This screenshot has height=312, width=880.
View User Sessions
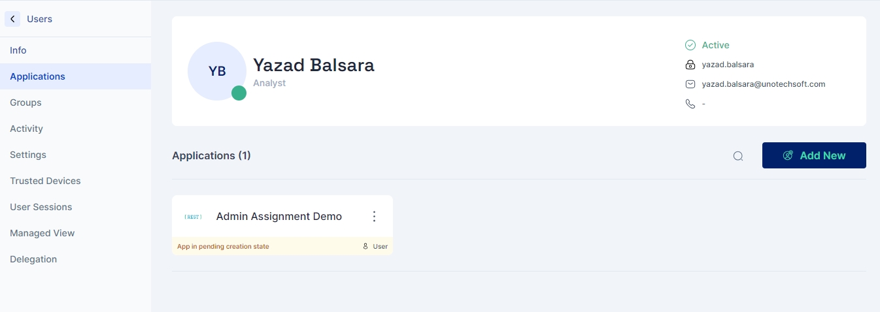(x=41, y=207)
